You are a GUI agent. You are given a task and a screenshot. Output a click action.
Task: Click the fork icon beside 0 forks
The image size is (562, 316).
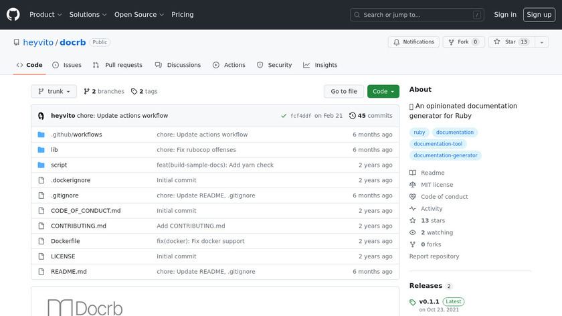[x=413, y=244]
